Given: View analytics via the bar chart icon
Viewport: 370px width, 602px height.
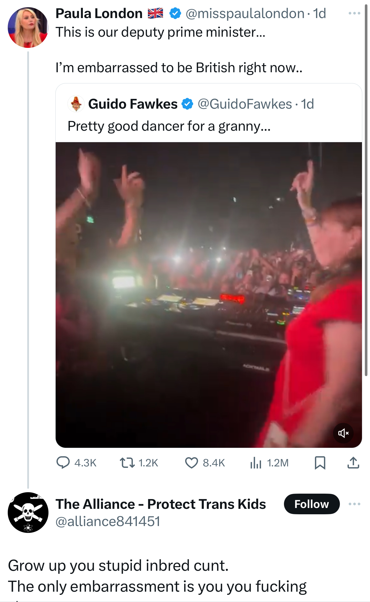Looking at the screenshot, I should pyautogui.click(x=256, y=463).
